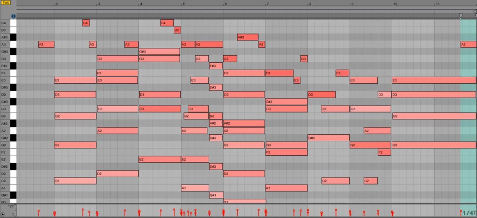Select the F#3 note
The height and width of the screenshot is (218, 477).
point(216,66)
